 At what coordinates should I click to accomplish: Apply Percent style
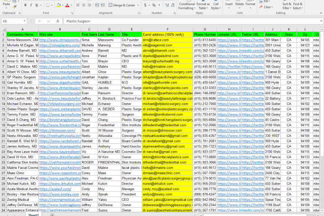(154, 5)
